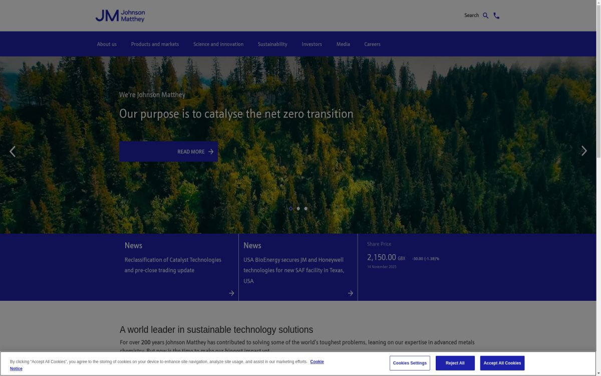Click the READ MORE button
This screenshot has height=376, width=601.
tap(168, 151)
